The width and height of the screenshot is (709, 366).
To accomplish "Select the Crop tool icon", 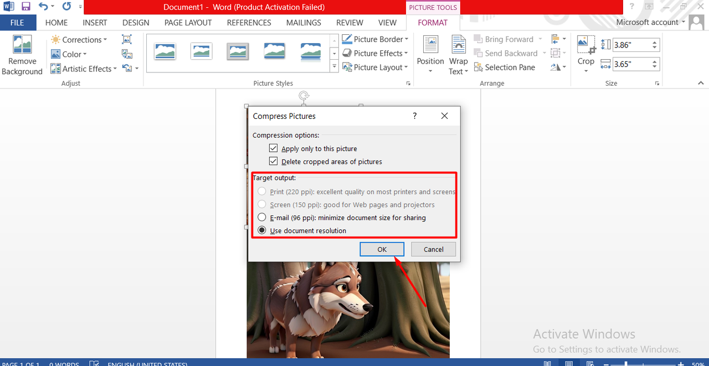I will click(586, 45).
